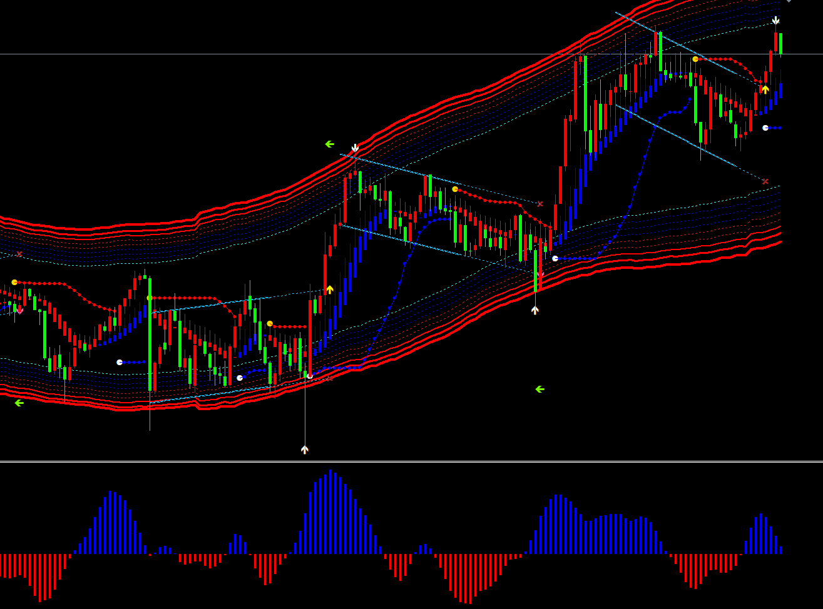Screen dimensions: 823x609
Task: Select the red down arrow on the middle channel's breakdown candle
Action: (541, 274)
